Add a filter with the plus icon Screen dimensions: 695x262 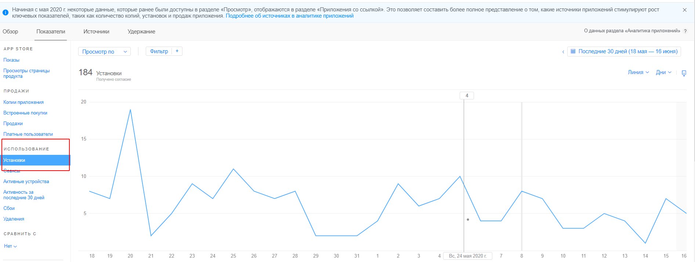(x=177, y=51)
